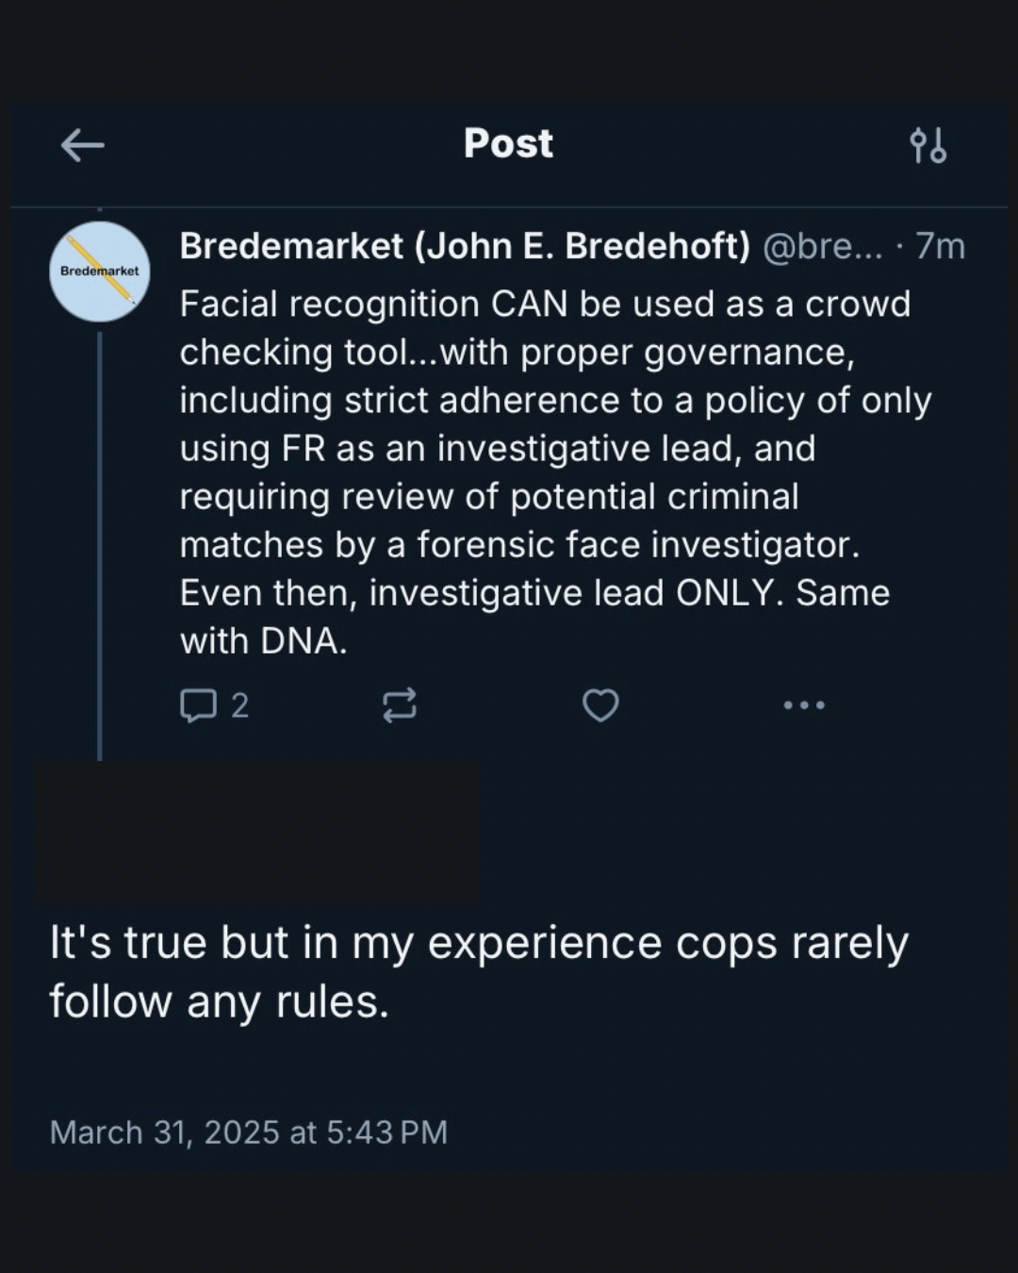Select the truncated @bre... handle

pyautogui.click(x=822, y=246)
